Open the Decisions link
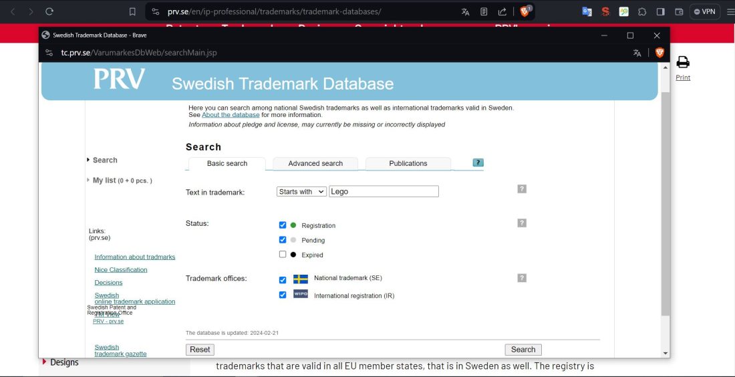The width and height of the screenshot is (735, 377). 108,283
